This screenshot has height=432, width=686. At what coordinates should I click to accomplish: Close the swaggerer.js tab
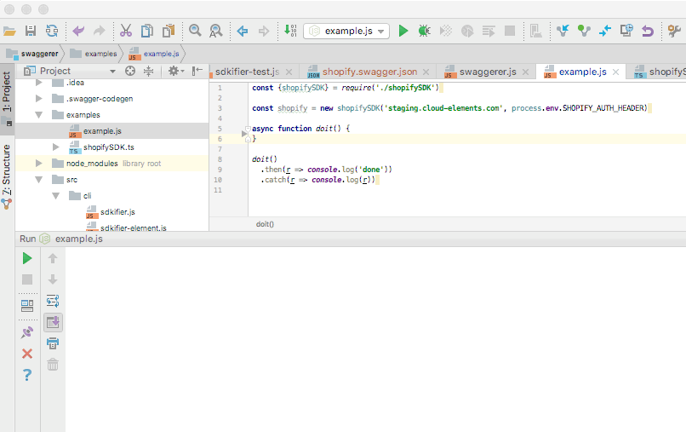click(526, 72)
